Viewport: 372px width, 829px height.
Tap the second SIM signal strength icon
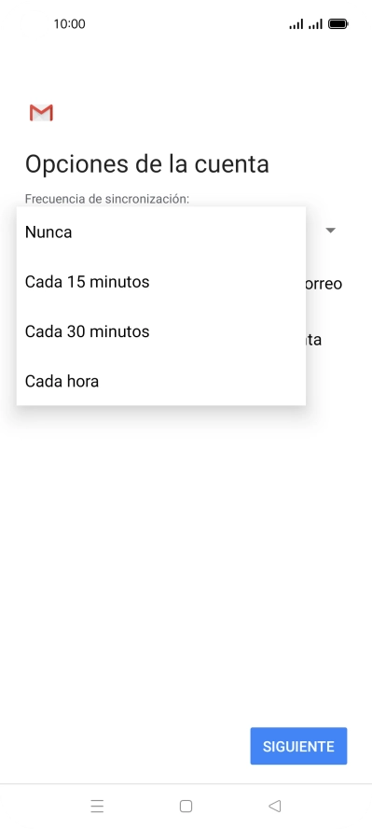coord(315,23)
